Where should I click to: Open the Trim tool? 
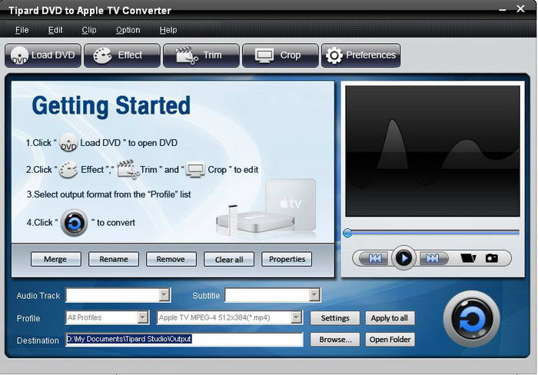[201, 55]
